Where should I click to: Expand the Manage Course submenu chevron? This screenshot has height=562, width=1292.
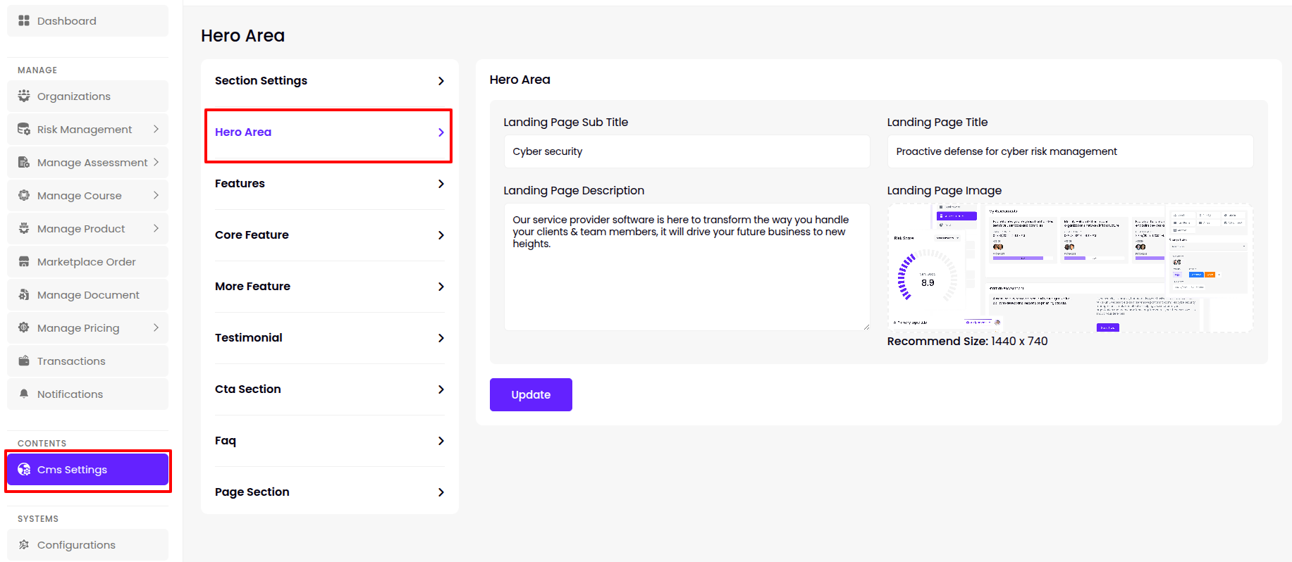[156, 195]
